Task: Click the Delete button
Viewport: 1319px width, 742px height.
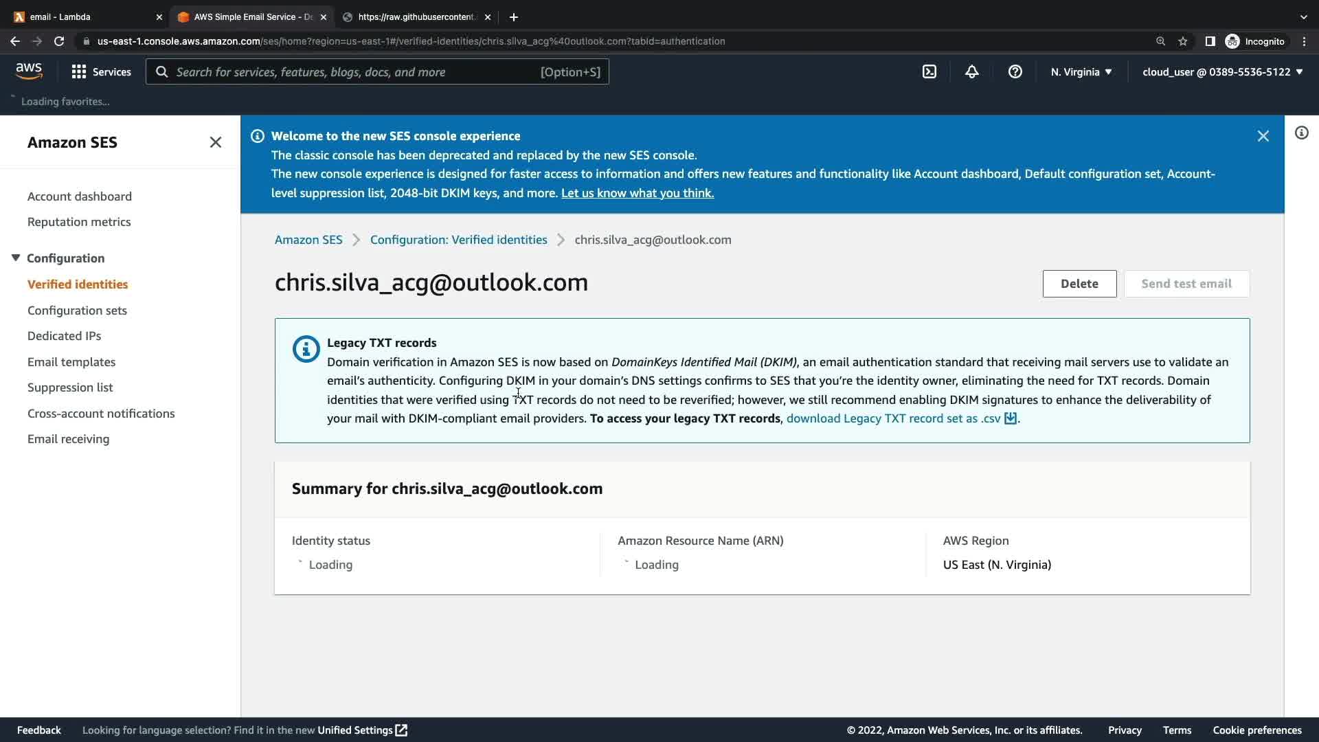Action: pos(1079,284)
